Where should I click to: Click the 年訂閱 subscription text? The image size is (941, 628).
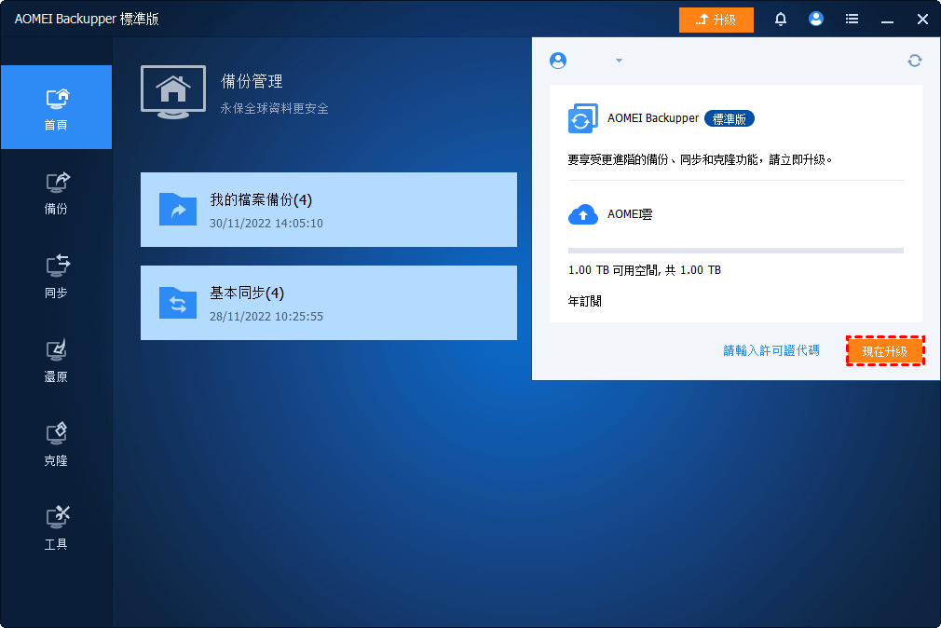click(x=584, y=301)
